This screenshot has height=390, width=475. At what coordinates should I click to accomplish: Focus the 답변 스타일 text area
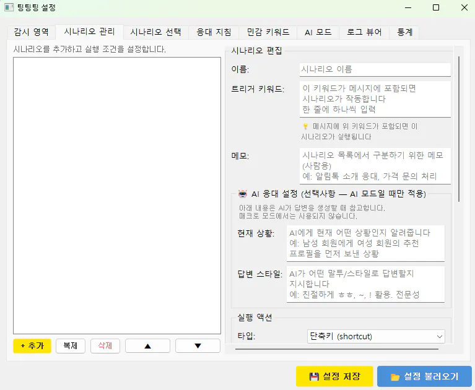point(365,284)
